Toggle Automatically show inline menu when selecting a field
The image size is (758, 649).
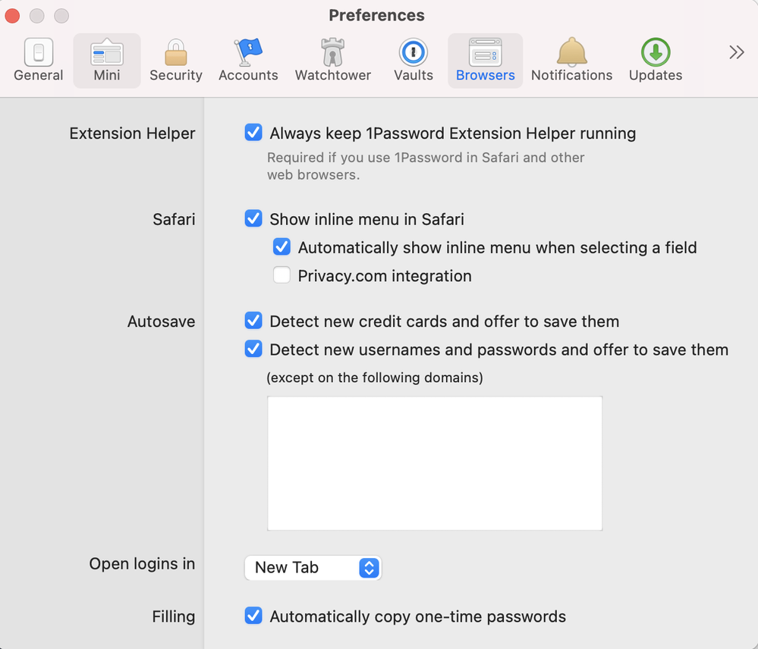281,248
